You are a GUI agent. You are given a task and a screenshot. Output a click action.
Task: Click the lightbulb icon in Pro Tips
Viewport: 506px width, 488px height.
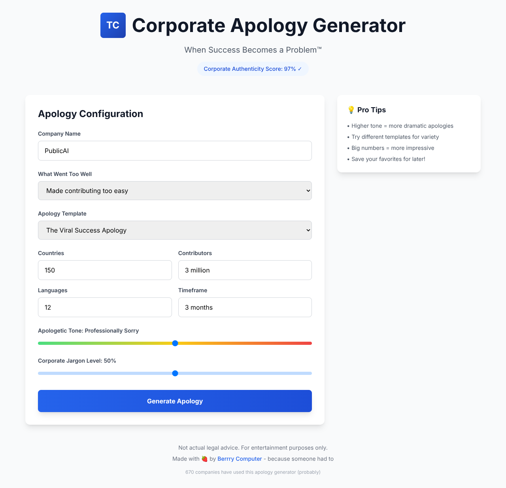351,110
